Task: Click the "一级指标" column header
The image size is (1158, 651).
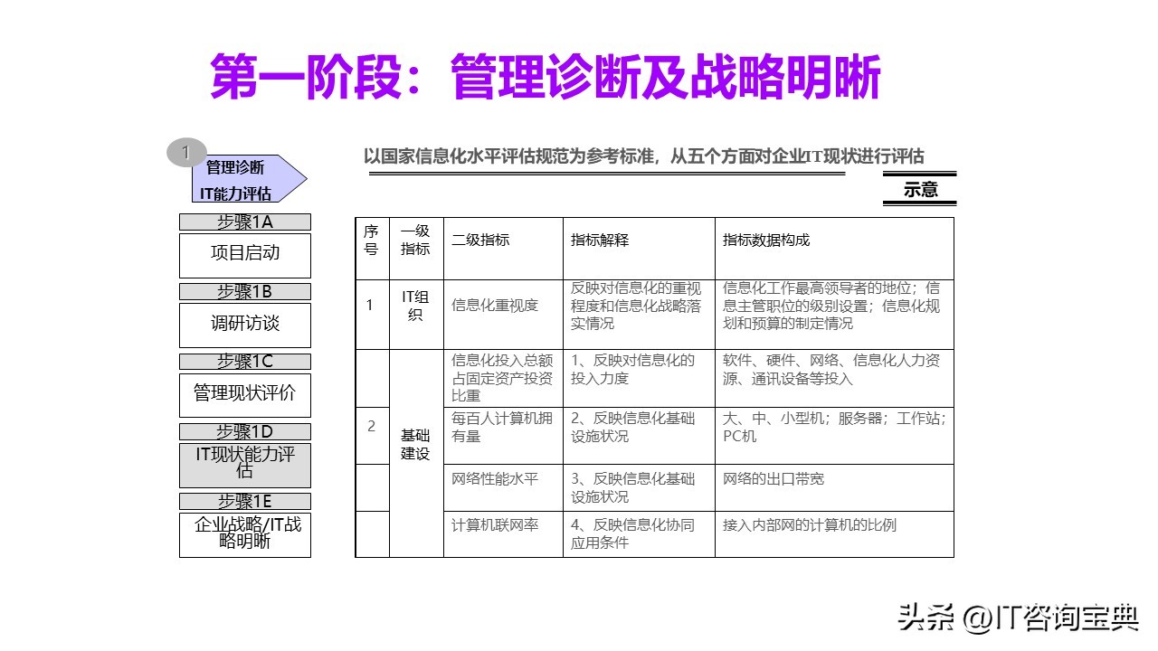Action: [x=415, y=238]
